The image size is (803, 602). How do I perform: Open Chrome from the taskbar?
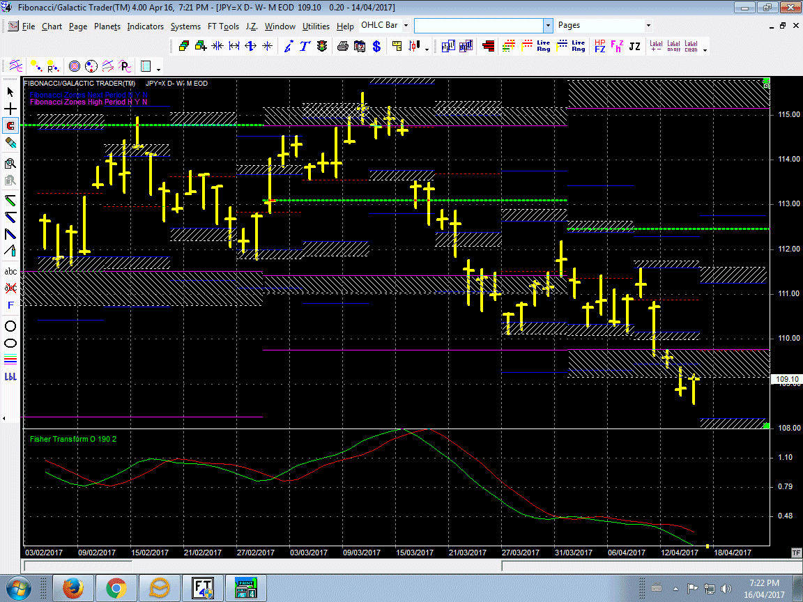tap(116, 587)
